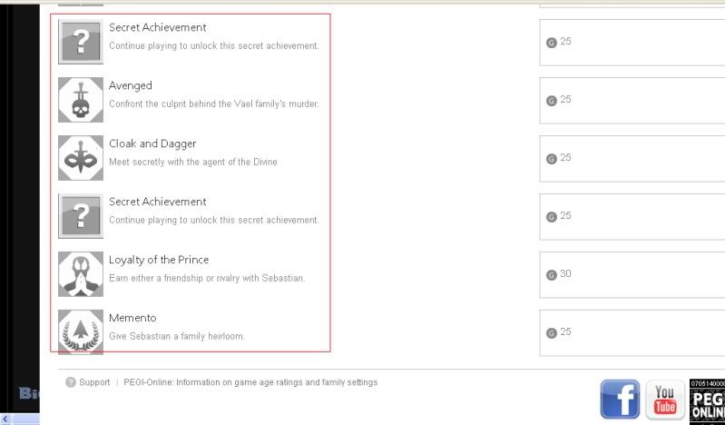The height and width of the screenshot is (425, 725).
Task: Click the gamerscore G icon beside Avenged
Action: point(551,100)
